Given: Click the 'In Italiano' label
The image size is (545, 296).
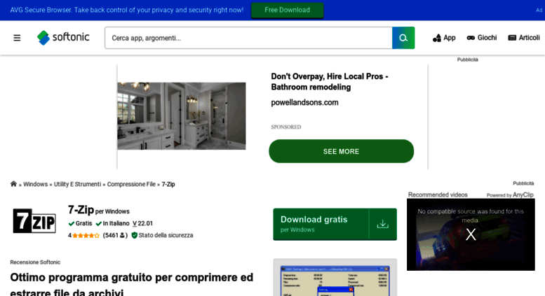Looking at the screenshot, I should (113, 223).
